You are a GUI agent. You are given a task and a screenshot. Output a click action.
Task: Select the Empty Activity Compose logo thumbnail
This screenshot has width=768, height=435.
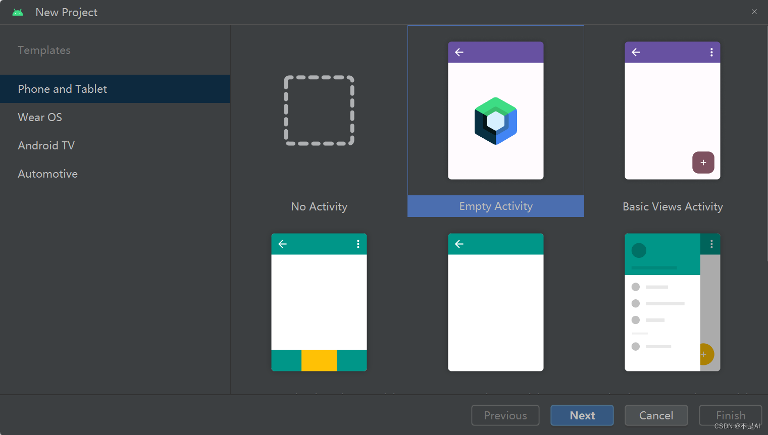(x=496, y=111)
